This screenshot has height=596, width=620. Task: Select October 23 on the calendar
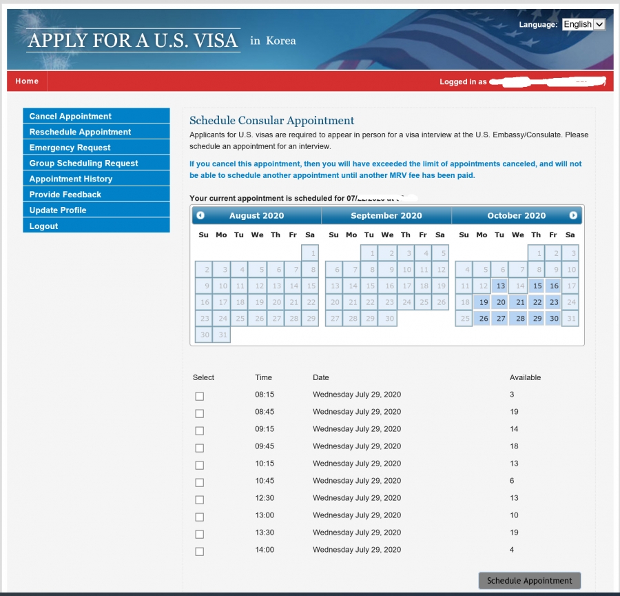(x=554, y=302)
